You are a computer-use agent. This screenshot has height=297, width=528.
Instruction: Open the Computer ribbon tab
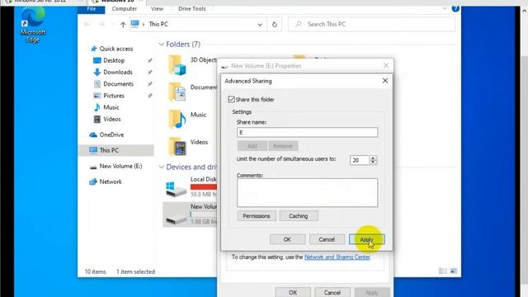125,9
